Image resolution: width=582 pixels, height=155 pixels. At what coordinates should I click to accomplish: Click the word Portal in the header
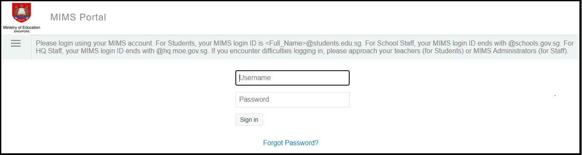(93, 17)
